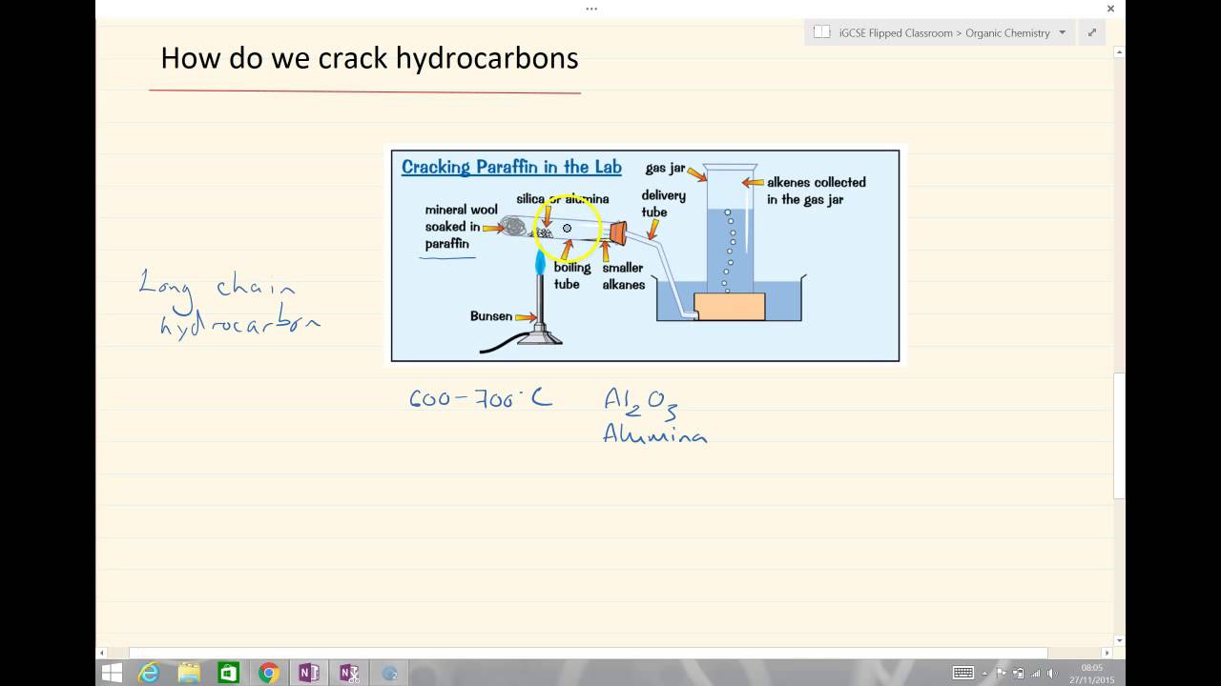The height and width of the screenshot is (686, 1221).
Task: Click the handwritten 'Long chain hydrocarbon' note
Action: 229,303
